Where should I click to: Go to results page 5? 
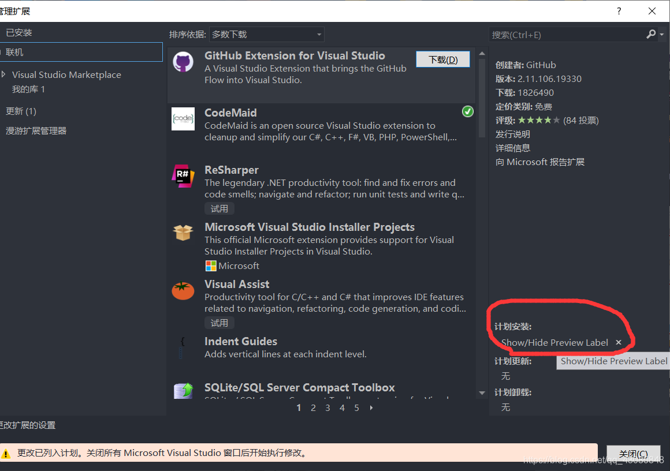(x=357, y=408)
